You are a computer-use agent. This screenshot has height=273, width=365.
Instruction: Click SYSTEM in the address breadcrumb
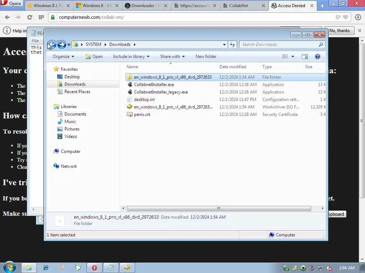point(93,44)
